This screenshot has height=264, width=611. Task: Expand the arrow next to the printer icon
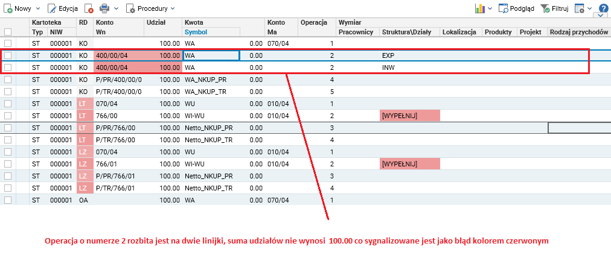pyautogui.click(x=117, y=8)
